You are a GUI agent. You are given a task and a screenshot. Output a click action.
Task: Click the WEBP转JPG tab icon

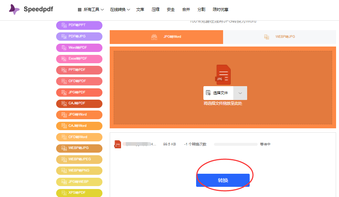tap(266, 37)
